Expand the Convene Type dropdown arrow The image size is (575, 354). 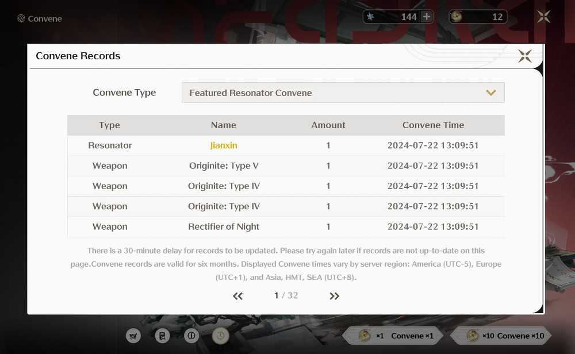pos(491,93)
